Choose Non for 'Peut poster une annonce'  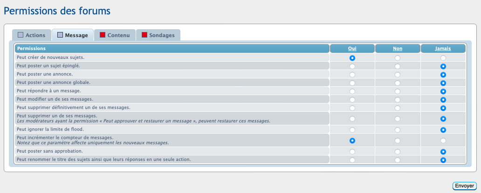[398, 75]
